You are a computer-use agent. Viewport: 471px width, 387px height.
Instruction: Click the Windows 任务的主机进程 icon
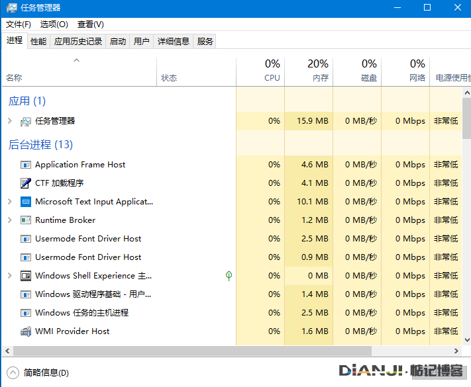26,313
